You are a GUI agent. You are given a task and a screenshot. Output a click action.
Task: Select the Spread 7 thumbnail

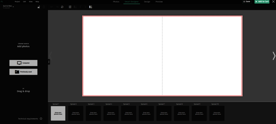pyautogui.click(x=164, y=113)
